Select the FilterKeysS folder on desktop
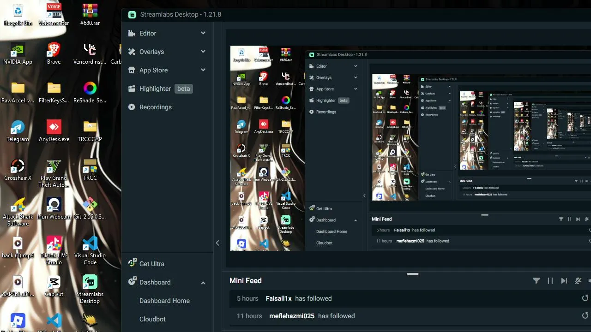The width and height of the screenshot is (591, 332). click(x=54, y=92)
